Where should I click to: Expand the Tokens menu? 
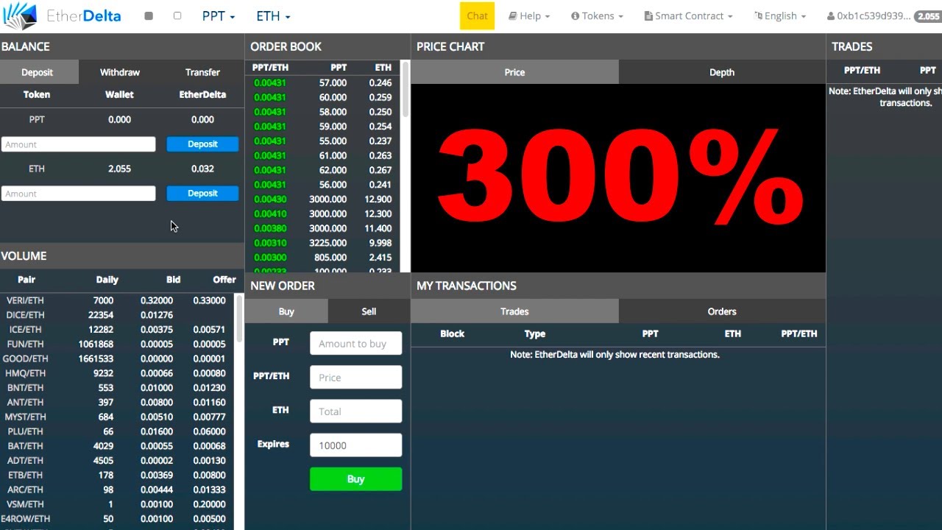point(597,15)
